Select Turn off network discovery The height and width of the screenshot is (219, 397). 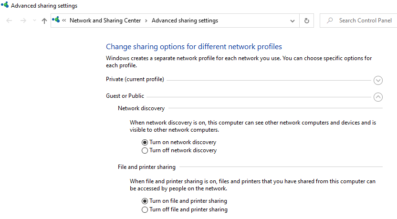point(145,151)
